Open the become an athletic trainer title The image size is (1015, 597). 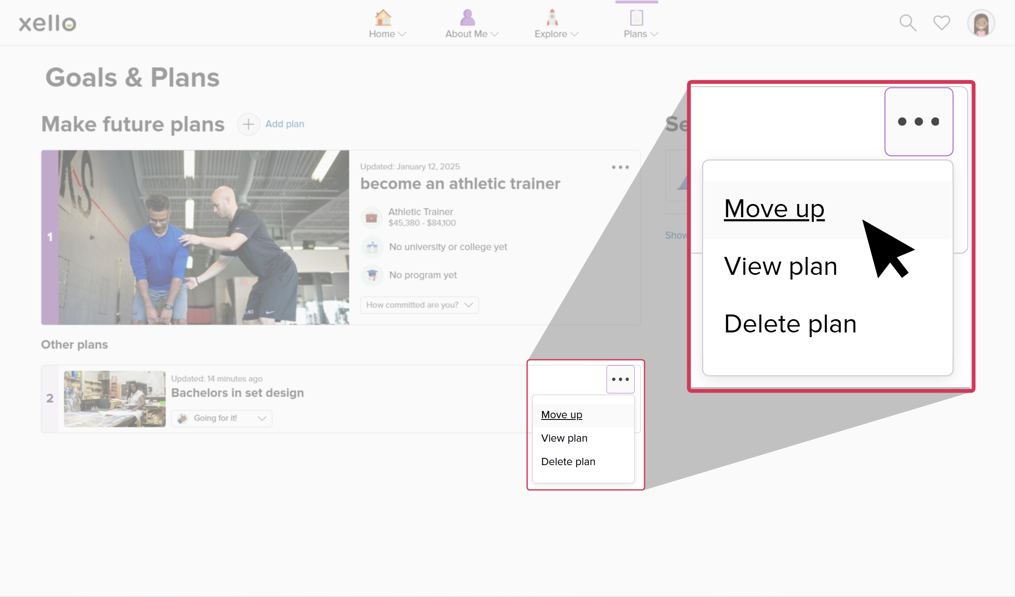[x=460, y=183]
